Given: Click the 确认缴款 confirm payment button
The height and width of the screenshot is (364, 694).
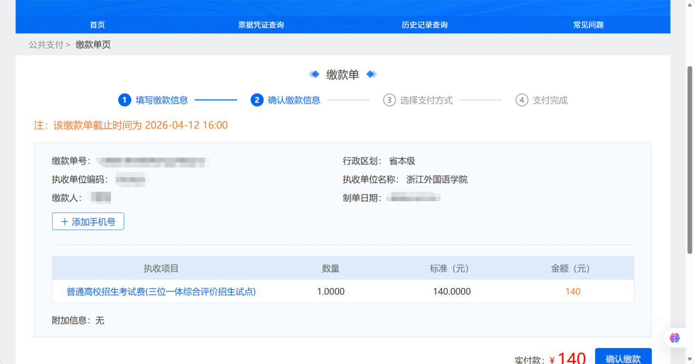Looking at the screenshot, I should tap(623, 357).
